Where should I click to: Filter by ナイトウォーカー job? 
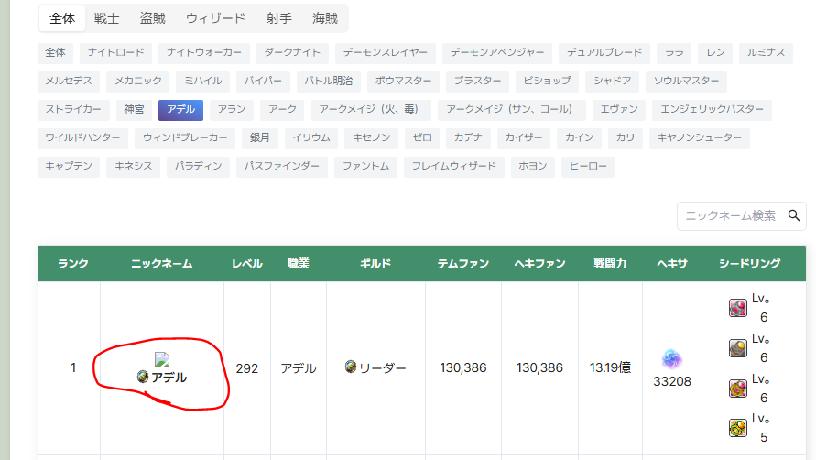pos(204,53)
